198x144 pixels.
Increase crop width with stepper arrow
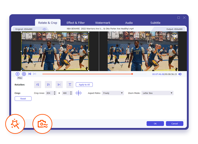[55, 92]
